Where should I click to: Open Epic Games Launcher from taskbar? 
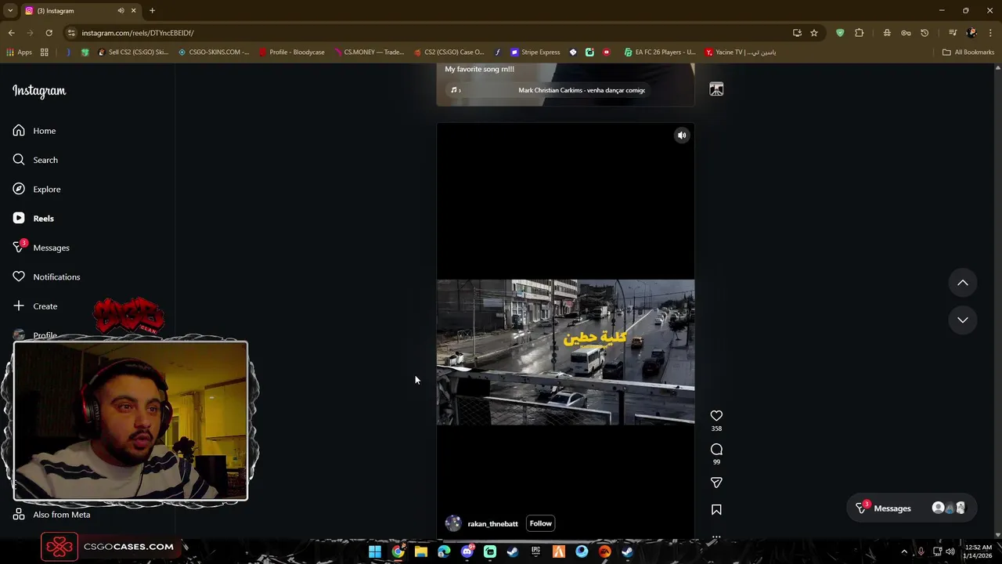pos(535,552)
